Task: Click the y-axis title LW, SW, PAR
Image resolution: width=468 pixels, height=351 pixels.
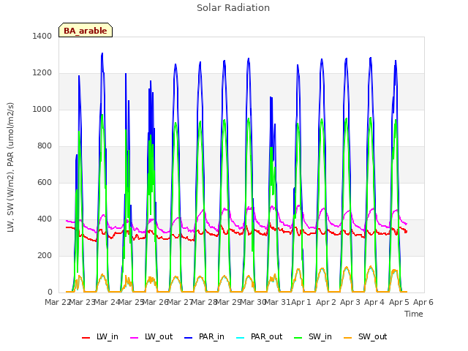Action: [10, 167]
